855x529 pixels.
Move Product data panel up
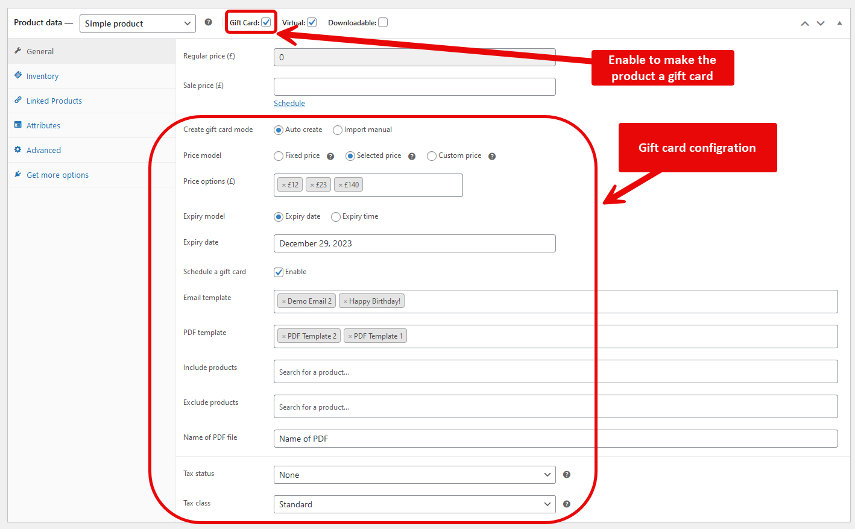pyautogui.click(x=805, y=23)
